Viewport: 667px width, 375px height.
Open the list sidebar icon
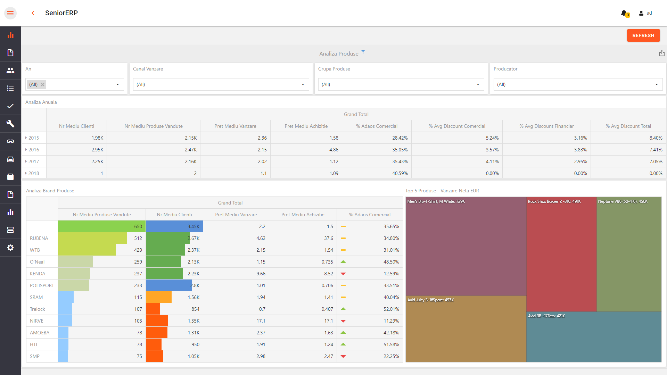(10, 88)
